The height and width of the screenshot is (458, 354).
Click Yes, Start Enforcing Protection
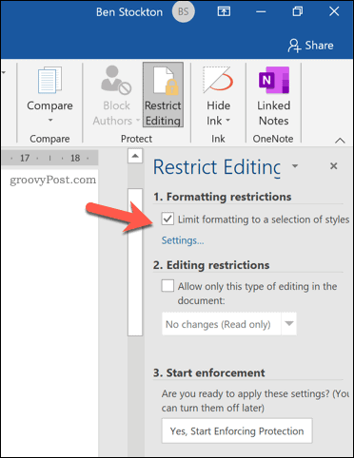[x=237, y=430]
